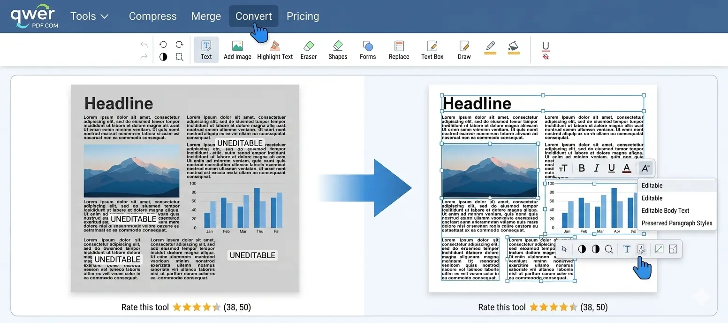
Task: Select the bar chart in the editable page
Action: (x=594, y=208)
